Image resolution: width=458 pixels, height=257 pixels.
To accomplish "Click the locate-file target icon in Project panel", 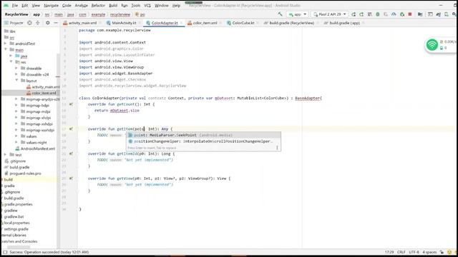I will pyautogui.click(x=29, y=23).
